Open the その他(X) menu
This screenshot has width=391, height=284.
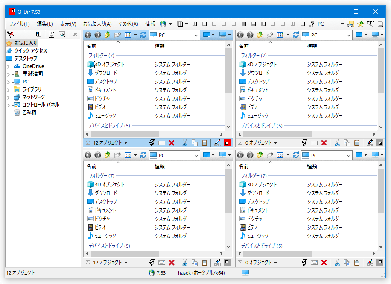click(128, 24)
